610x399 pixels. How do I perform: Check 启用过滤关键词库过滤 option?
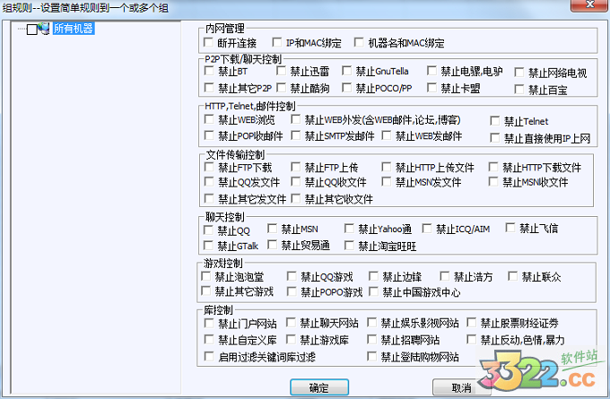pos(209,356)
